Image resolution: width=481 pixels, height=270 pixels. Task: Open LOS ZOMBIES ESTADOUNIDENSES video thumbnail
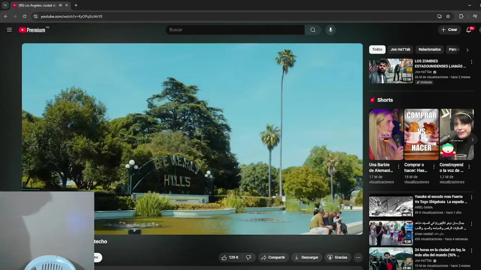391,71
